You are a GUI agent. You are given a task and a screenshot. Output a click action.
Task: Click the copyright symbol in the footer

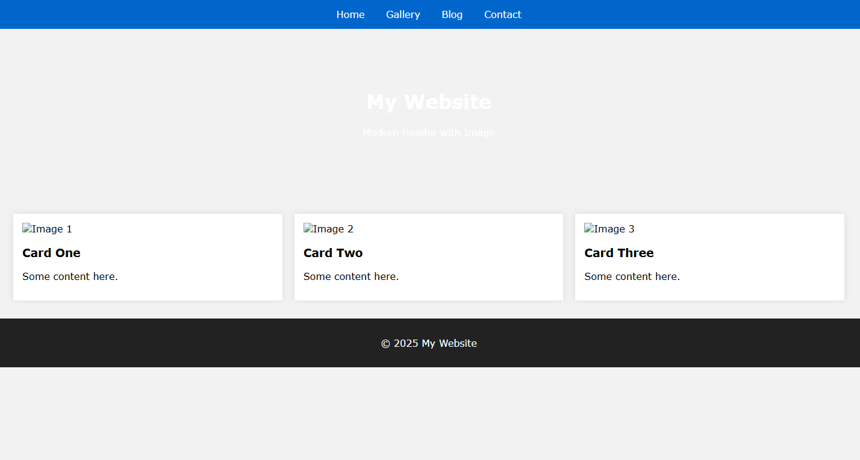tap(385, 344)
